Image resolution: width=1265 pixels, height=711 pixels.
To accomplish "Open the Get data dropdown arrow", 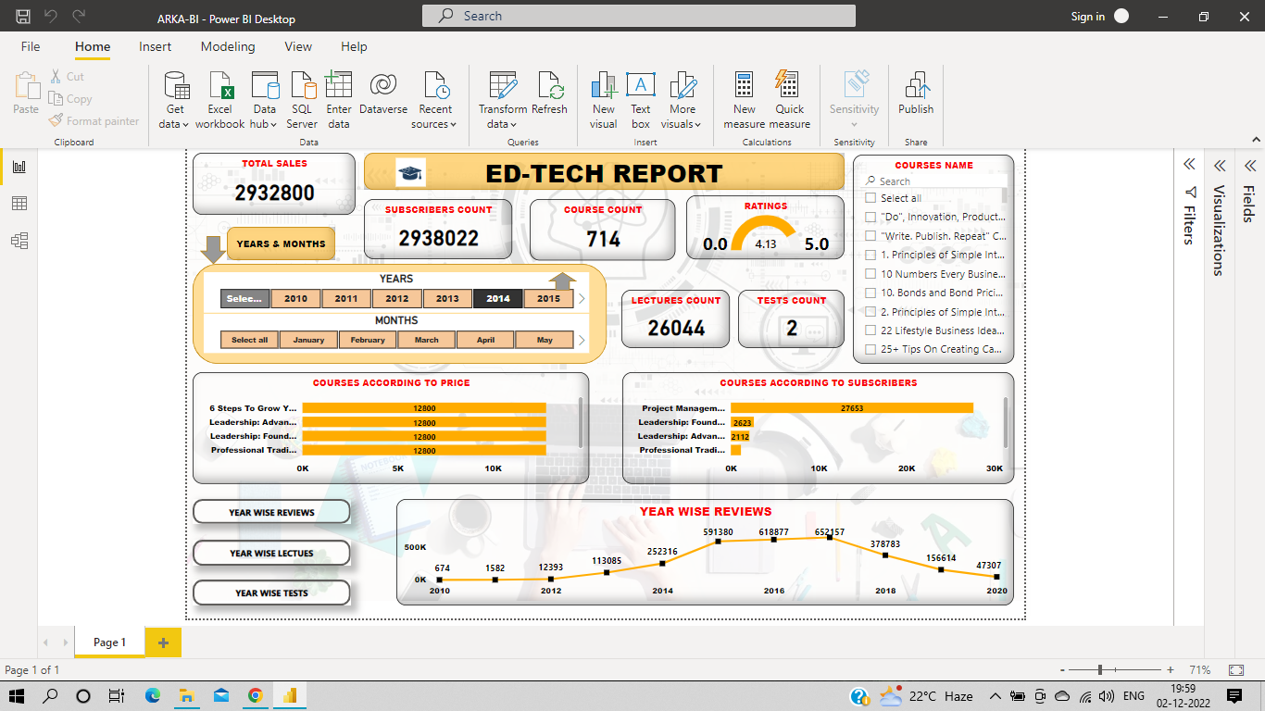I will click(186, 125).
